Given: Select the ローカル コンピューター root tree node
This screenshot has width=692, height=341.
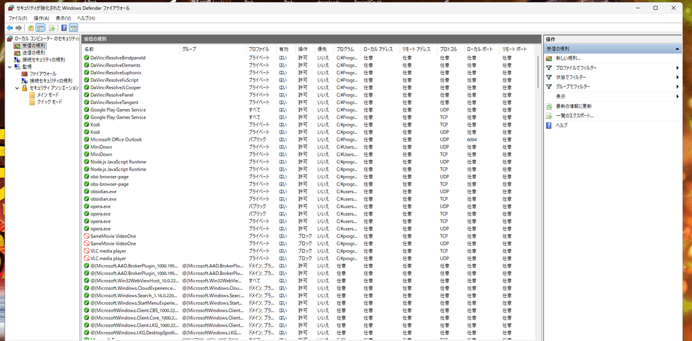Looking at the screenshot, I should (46, 38).
